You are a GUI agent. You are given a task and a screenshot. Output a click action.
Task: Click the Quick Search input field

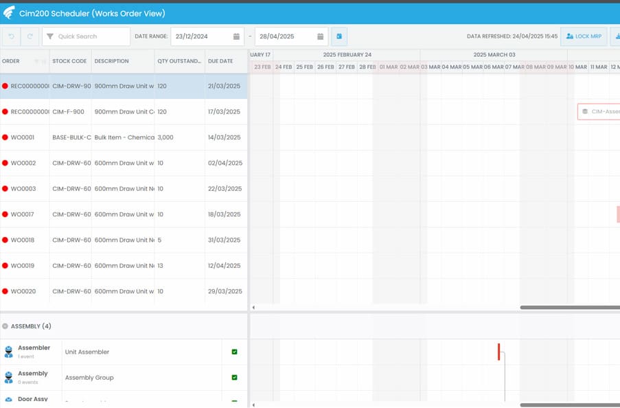87,36
